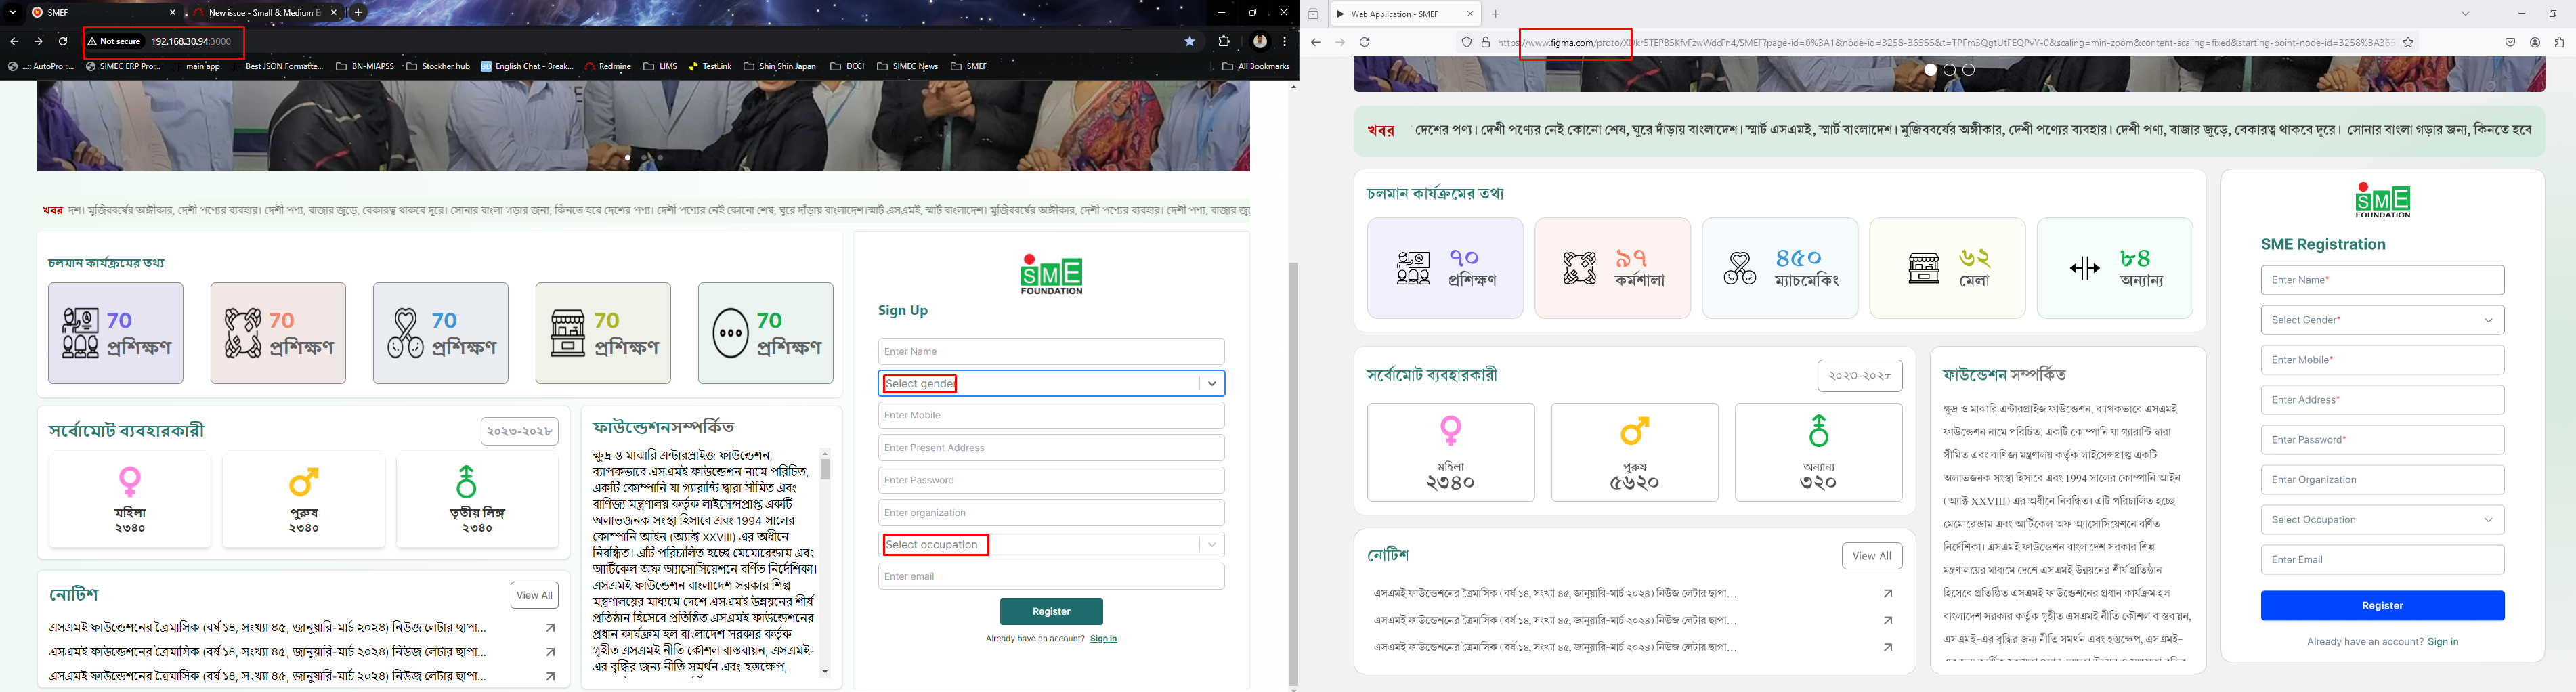Click the ৯৭ কর্মশালা workshop card
This screenshot has height=692, width=2576.
click(1612, 268)
